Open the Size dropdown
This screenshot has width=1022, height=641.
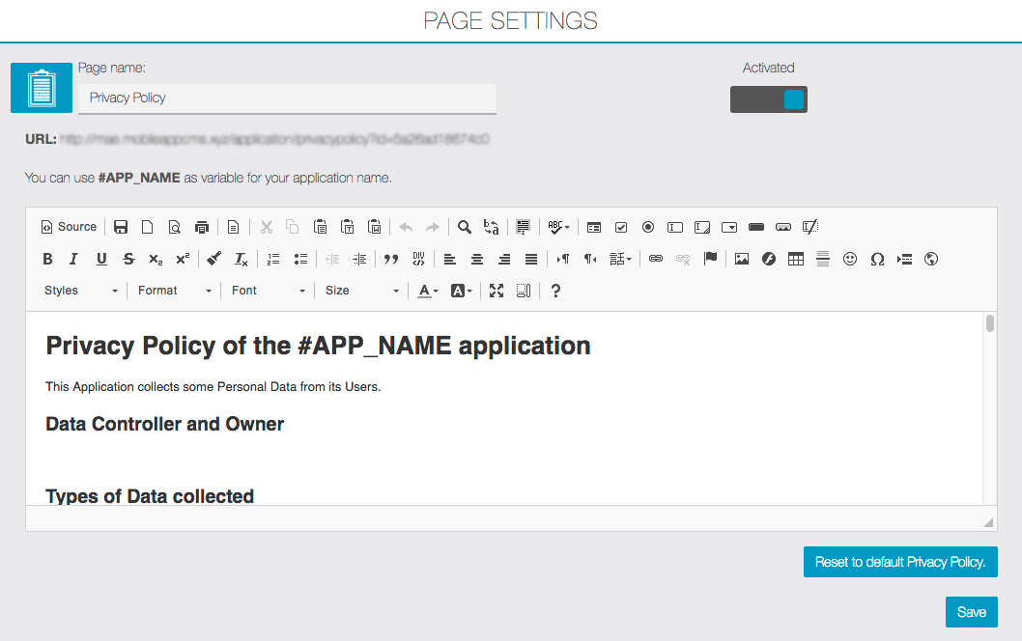point(361,291)
